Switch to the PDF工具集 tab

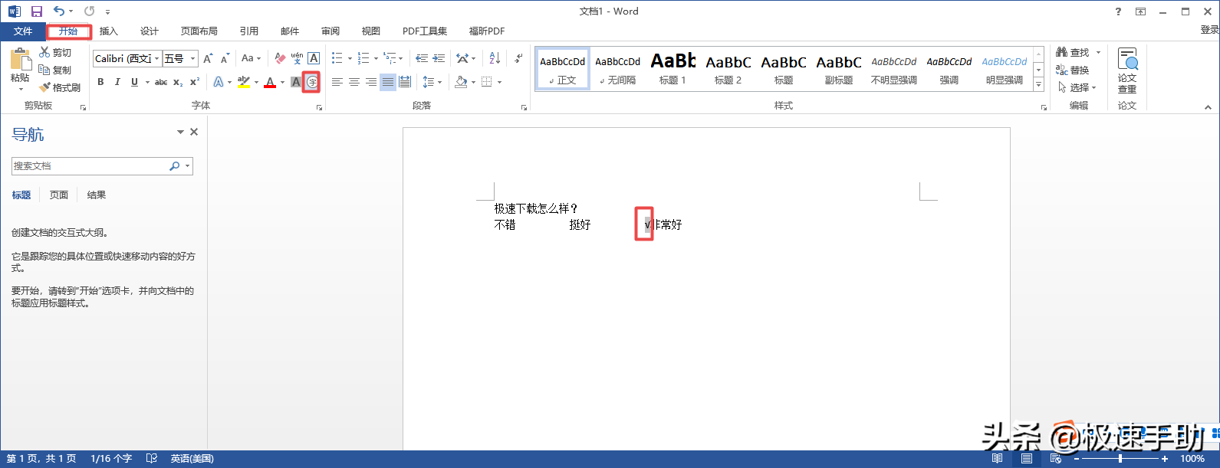click(x=425, y=31)
